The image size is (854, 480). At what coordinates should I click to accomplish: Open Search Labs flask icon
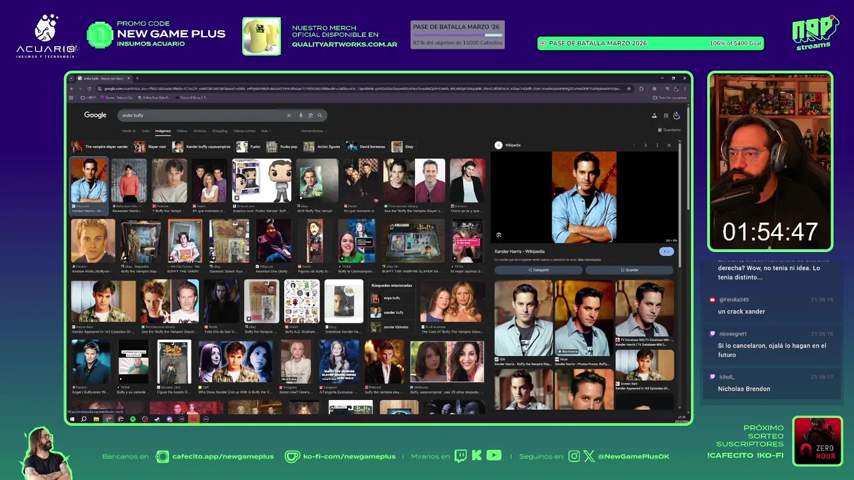654,115
